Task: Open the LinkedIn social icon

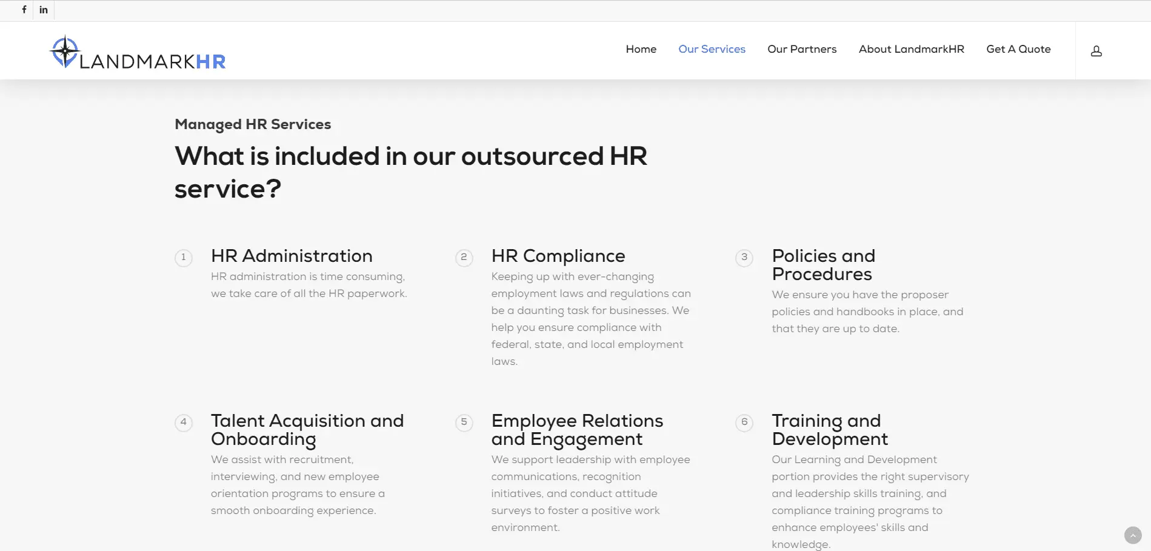Action: coord(43,10)
